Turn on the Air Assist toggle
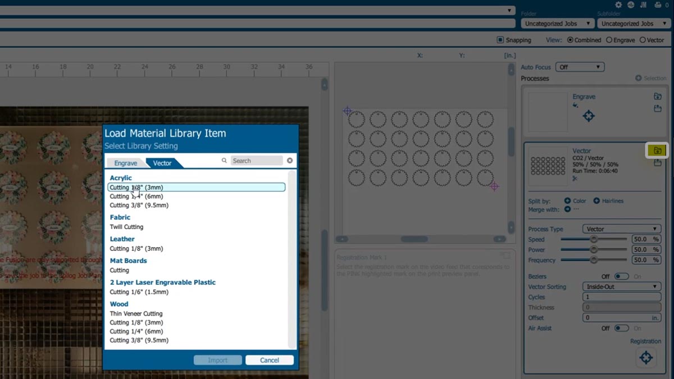This screenshot has height=379, width=674. point(621,328)
